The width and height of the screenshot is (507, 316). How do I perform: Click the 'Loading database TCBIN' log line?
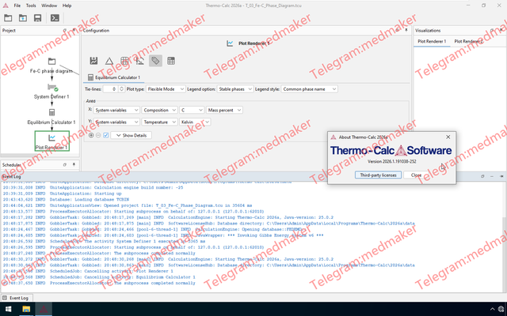[66, 200]
